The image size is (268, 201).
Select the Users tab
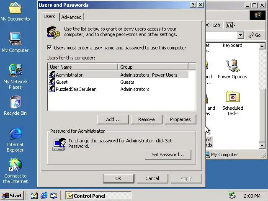click(49, 16)
